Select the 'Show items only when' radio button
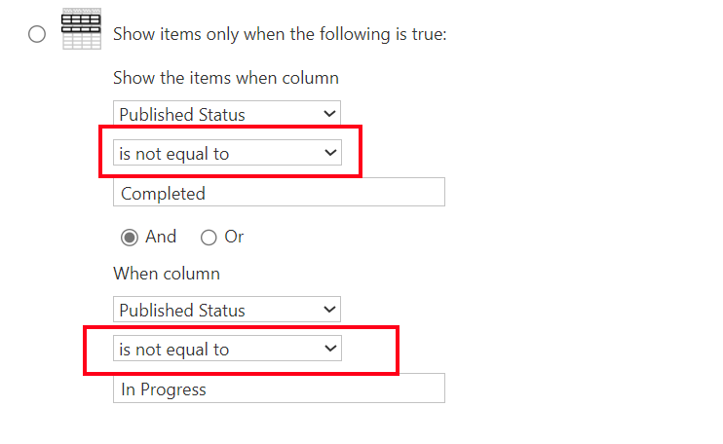This screenshot has height=444, width=723. (37, 35)
